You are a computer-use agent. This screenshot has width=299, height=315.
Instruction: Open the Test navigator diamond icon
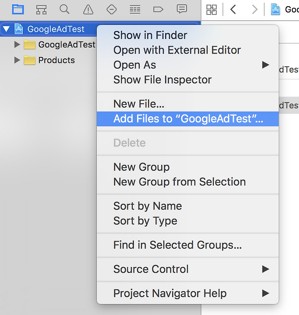[x=111, y=10]
